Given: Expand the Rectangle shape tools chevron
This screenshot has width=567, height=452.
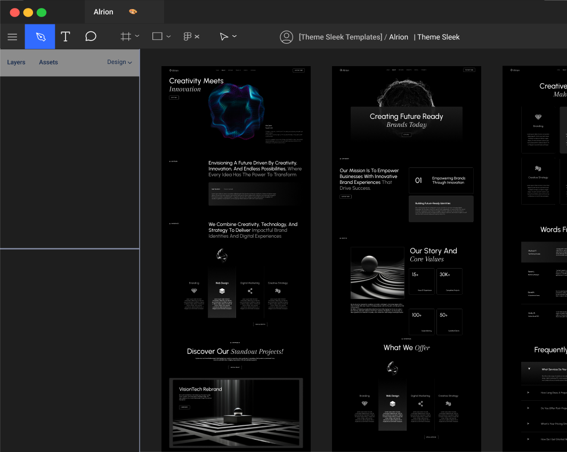Looking at the screenshot, I should click(169, 36).
